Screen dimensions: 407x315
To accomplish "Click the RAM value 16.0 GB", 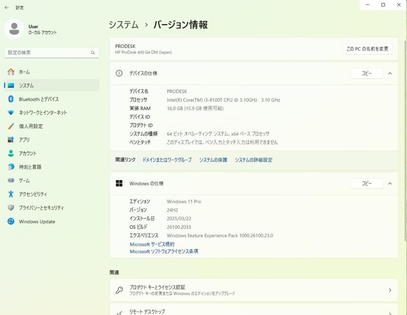I will tap(195, 108).
